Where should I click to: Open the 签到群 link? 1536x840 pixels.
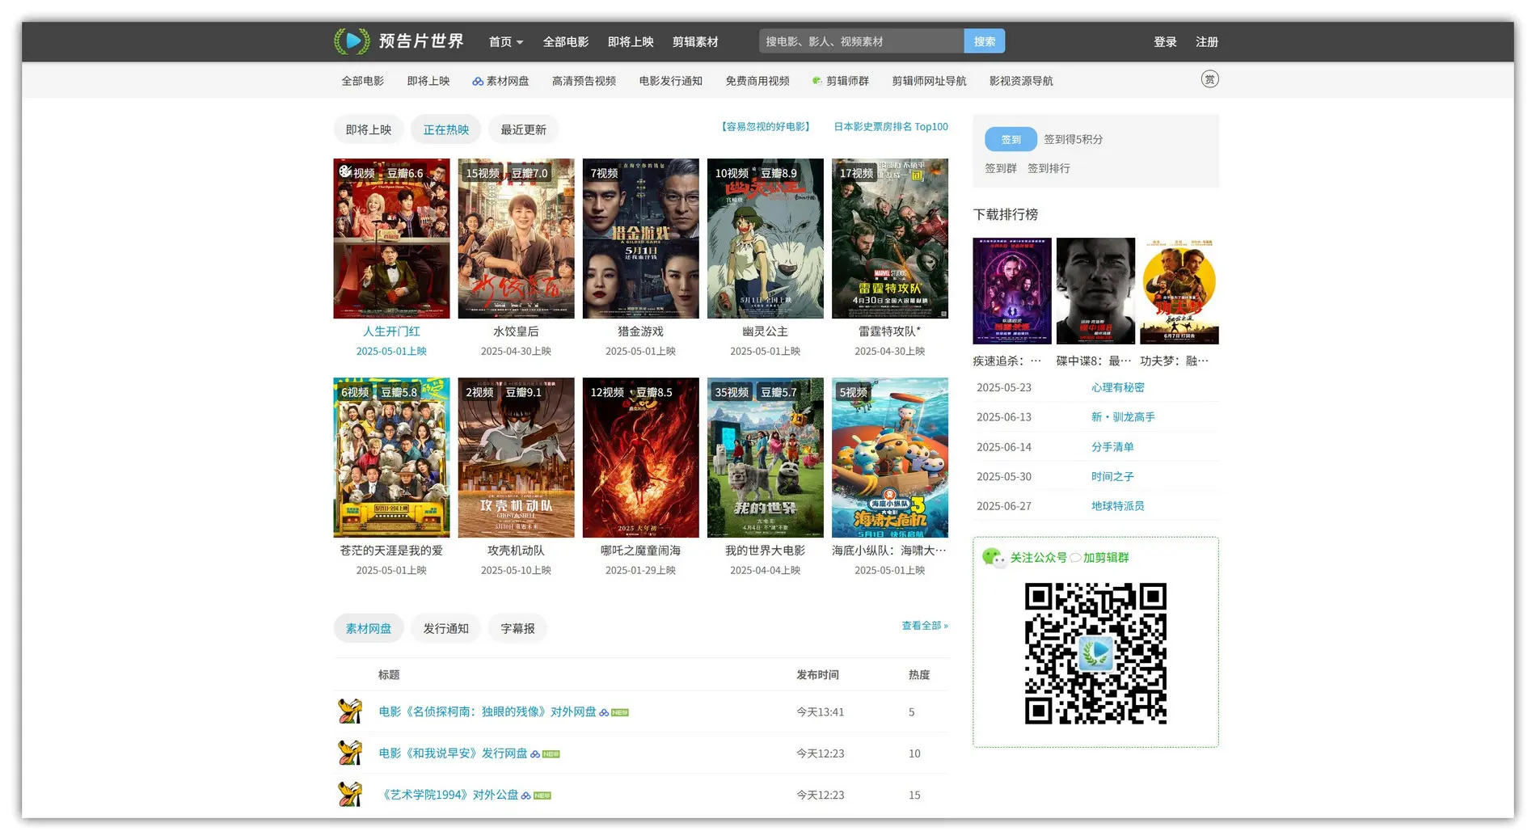click(x=1001, y=168)
